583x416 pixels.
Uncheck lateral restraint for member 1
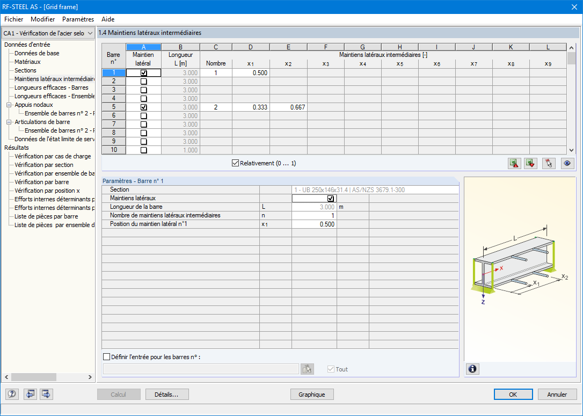pos(143,73)
